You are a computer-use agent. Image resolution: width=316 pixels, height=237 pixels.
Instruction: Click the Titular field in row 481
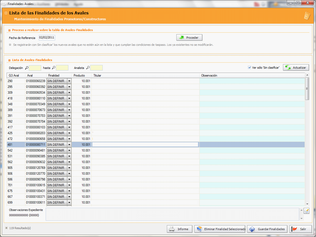[x=145, y=145]
